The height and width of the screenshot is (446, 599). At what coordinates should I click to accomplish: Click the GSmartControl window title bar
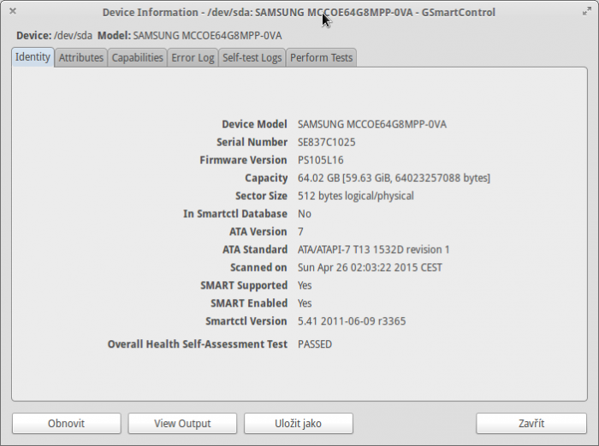[x=214, y=12]
